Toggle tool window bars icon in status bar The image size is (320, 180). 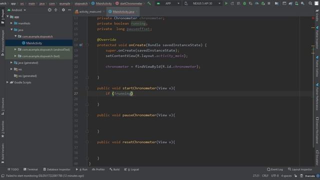pyautogui.click(x=2, y=175)
